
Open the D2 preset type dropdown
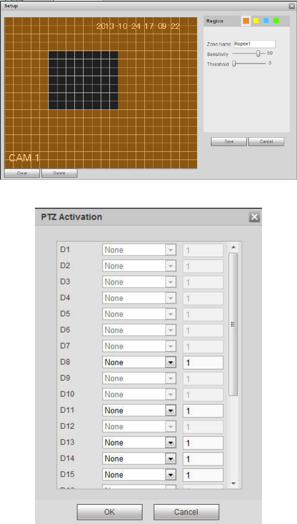click(139, 266)
